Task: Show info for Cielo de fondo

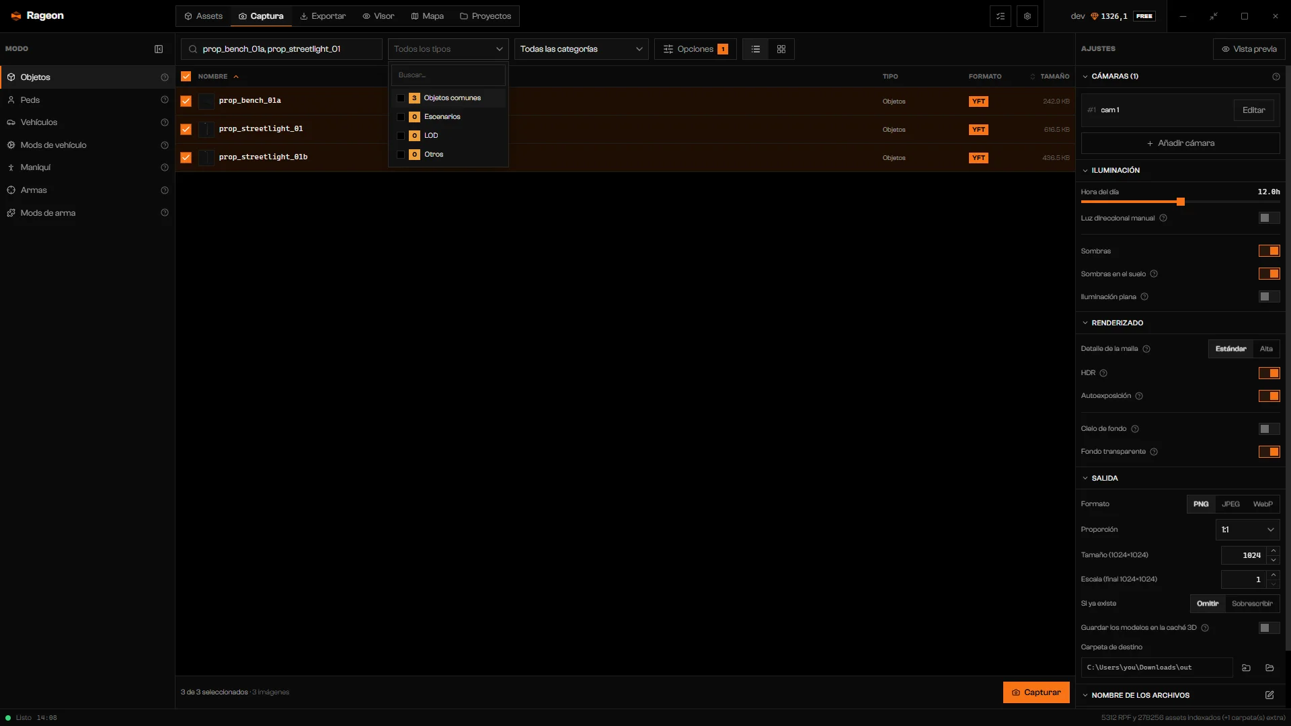Action: tap(1135, 429)
